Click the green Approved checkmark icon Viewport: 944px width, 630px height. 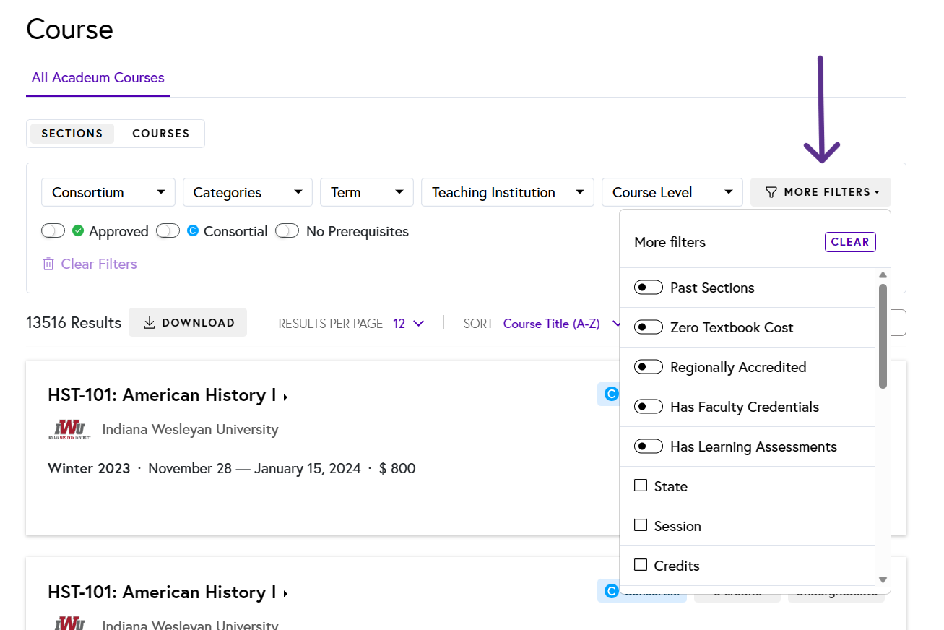[x=78, y=231]
